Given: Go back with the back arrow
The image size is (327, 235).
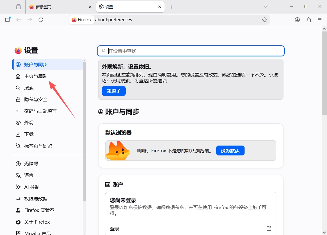Looking at the screenshot, I should tap(19, 20).
